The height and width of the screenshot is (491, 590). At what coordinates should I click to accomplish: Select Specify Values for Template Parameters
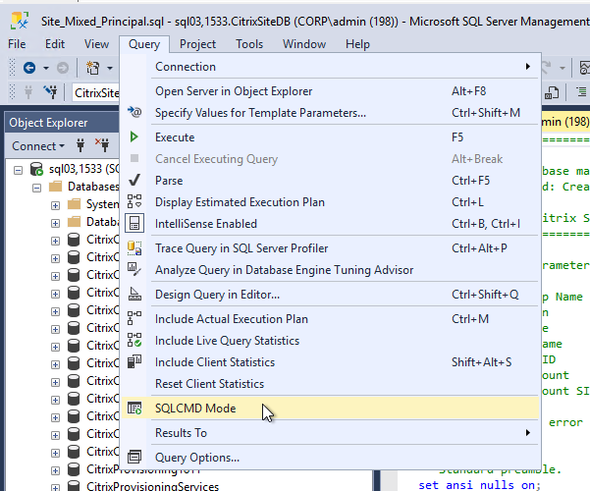click(x=331, y=113)
